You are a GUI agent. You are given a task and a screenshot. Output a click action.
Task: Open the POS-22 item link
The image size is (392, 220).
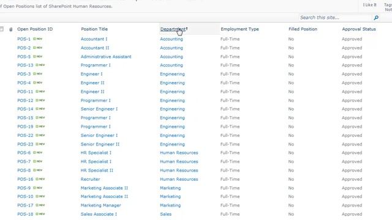point(25,136)
